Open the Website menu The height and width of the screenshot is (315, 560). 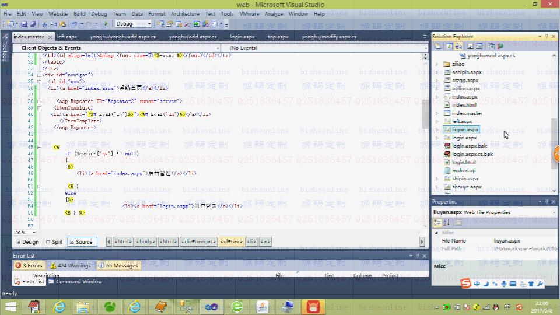(x=58, y=13)
